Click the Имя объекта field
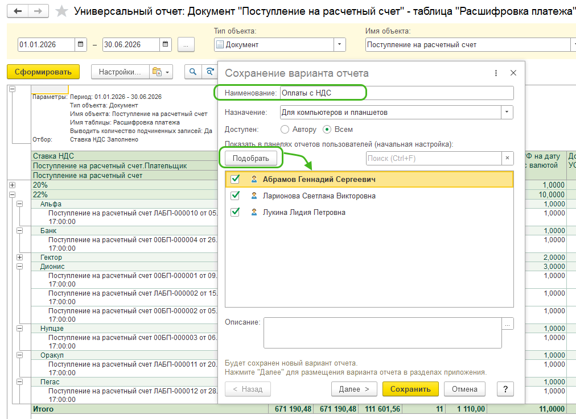Image resolution: width=576 pixels, height=419 pixels. point(468,45)
